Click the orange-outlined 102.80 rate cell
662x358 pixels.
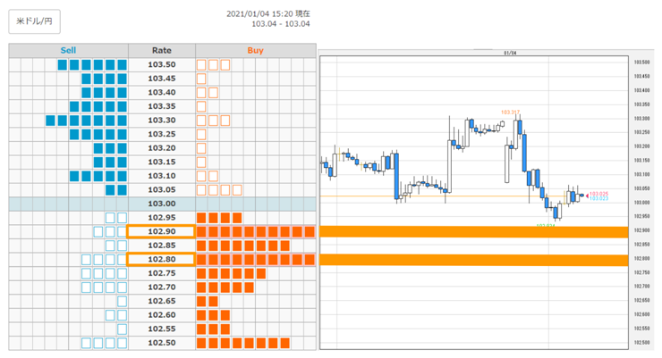161,259
